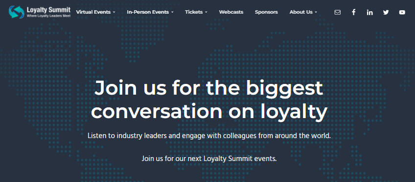Click the 'next Loyalty Summit events' text
Viewport: 415px width, 182px height.
click(x=232, y=159)
